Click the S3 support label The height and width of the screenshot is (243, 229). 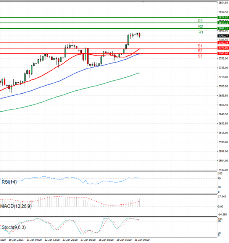(x=200, y=56)
